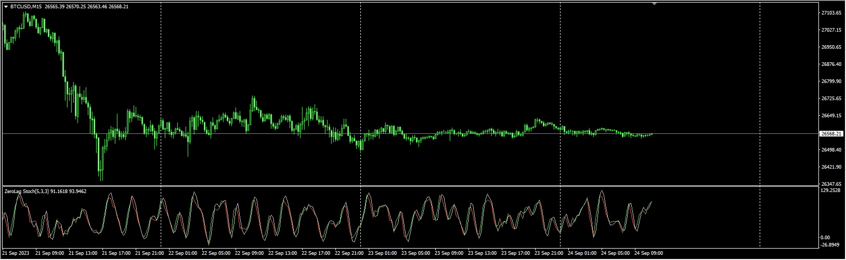846x260 pixels.
Task: Click the BTCUSD,M15 symbol title text
Action: pos(26,7)
